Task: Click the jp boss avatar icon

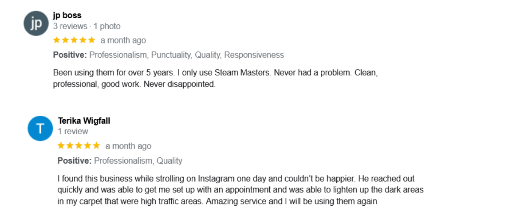Action: 36,23
